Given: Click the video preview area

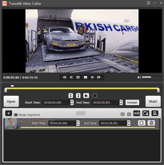Looking at the screenshot, I should click(82, 41).
